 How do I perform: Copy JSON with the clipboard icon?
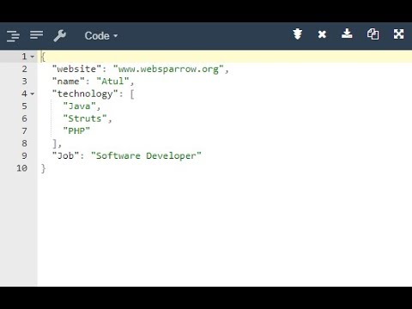pos(373,34)
